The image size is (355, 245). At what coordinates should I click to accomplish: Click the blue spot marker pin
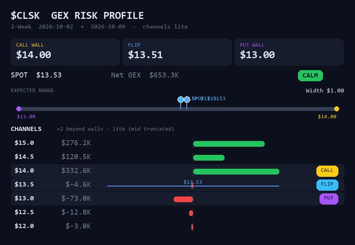187,100
